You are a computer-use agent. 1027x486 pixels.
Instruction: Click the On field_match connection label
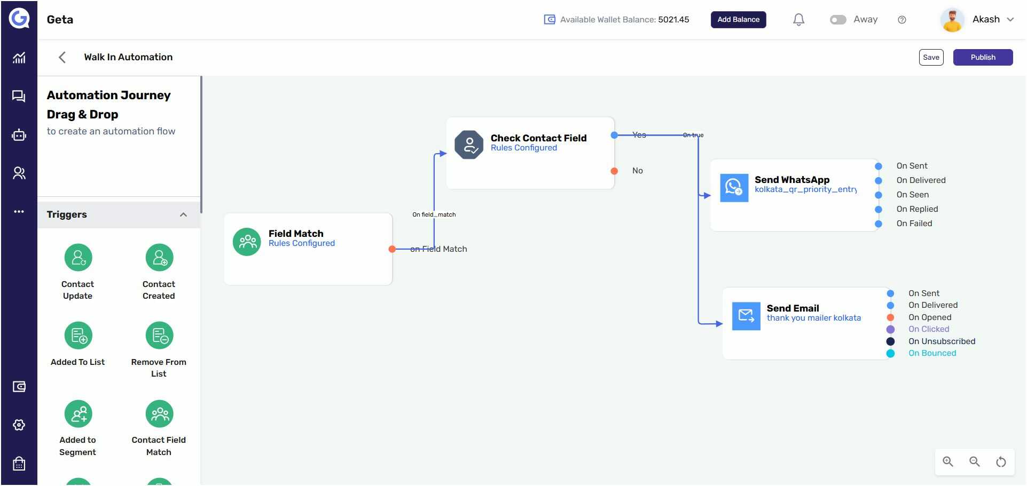[434, 214]
